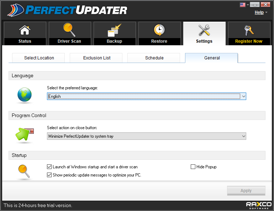Switch to the Select Location tab

38,58
